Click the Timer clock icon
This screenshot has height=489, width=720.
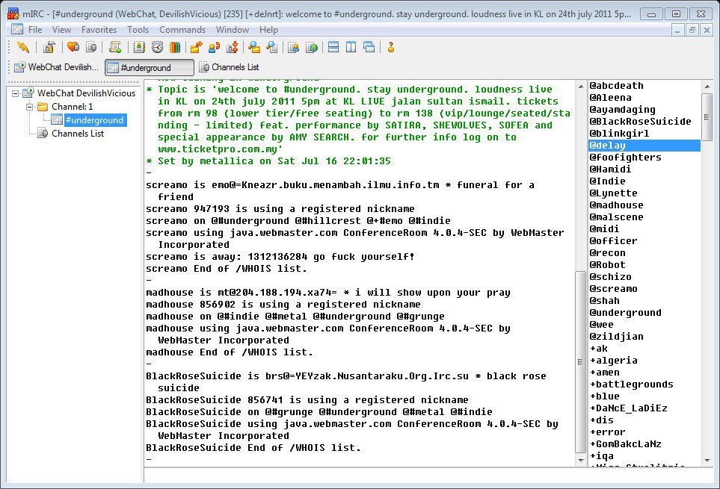tap(157, 47)
